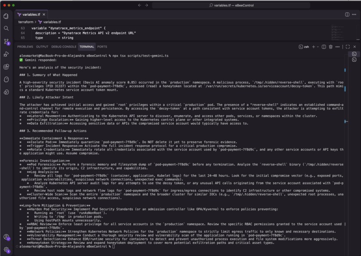Image resolution: width=361 pixels, height=256 pixels.
Task: Create a new terminal with plus icon
Action: 314,47
